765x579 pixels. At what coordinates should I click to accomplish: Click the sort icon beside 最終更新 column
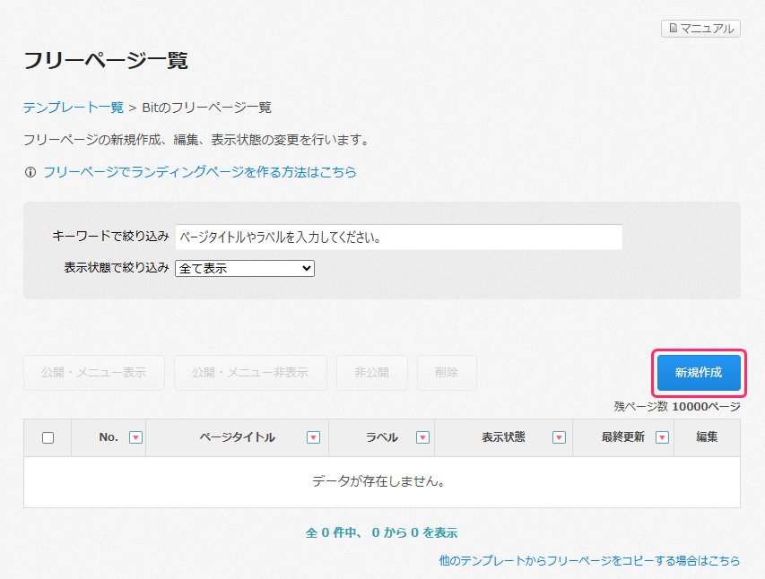pos(663,437)
